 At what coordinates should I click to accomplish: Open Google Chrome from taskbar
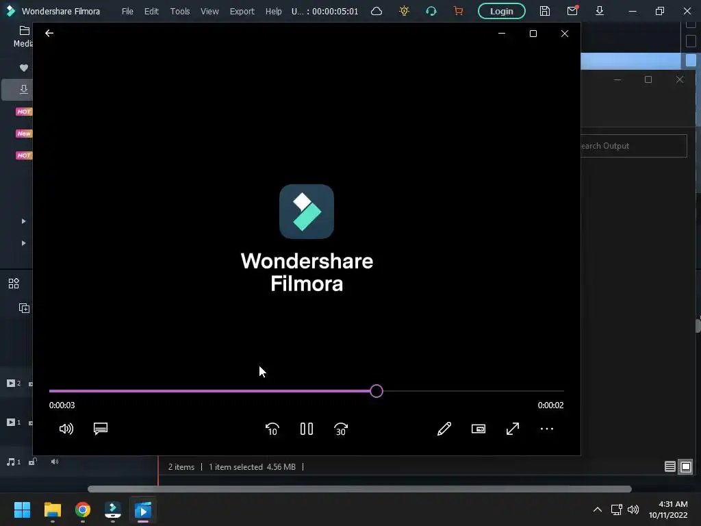[x=83, y=510]
